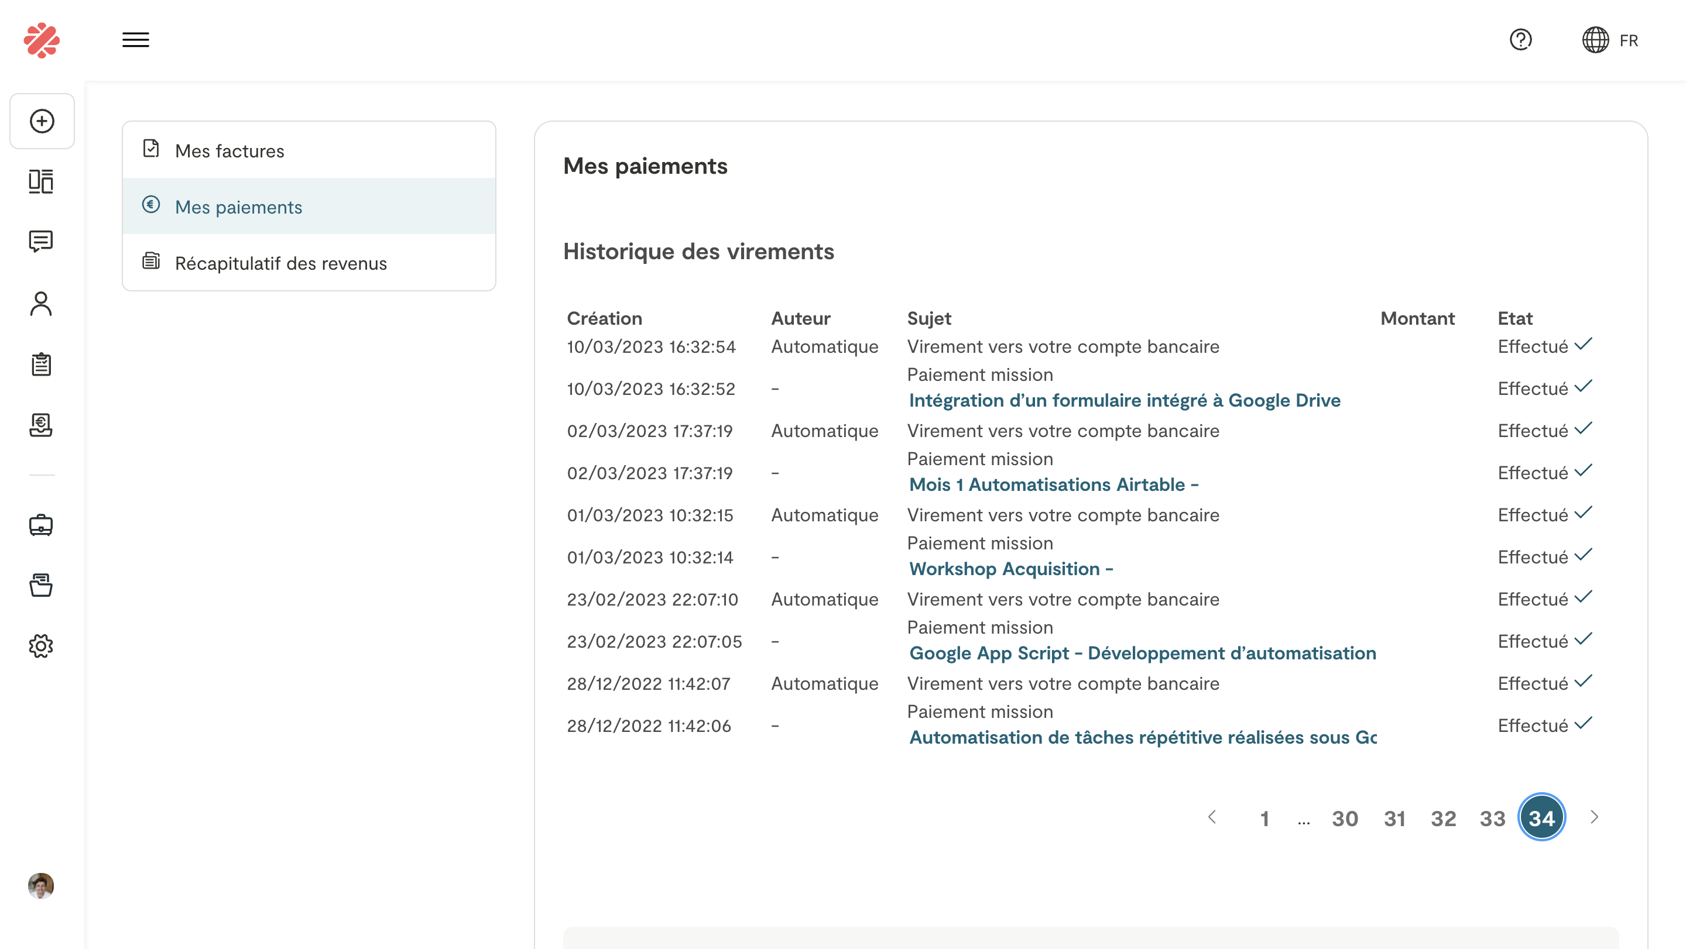The image size is (1686, 949).
Task: Click date 10/03/2023 16:32:52
Action: [x=651, y=388]
